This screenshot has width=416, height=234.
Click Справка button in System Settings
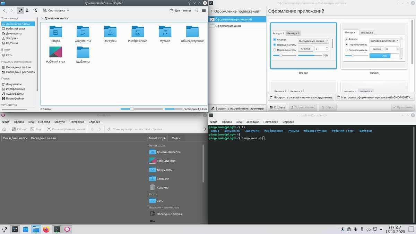[278, 107]
